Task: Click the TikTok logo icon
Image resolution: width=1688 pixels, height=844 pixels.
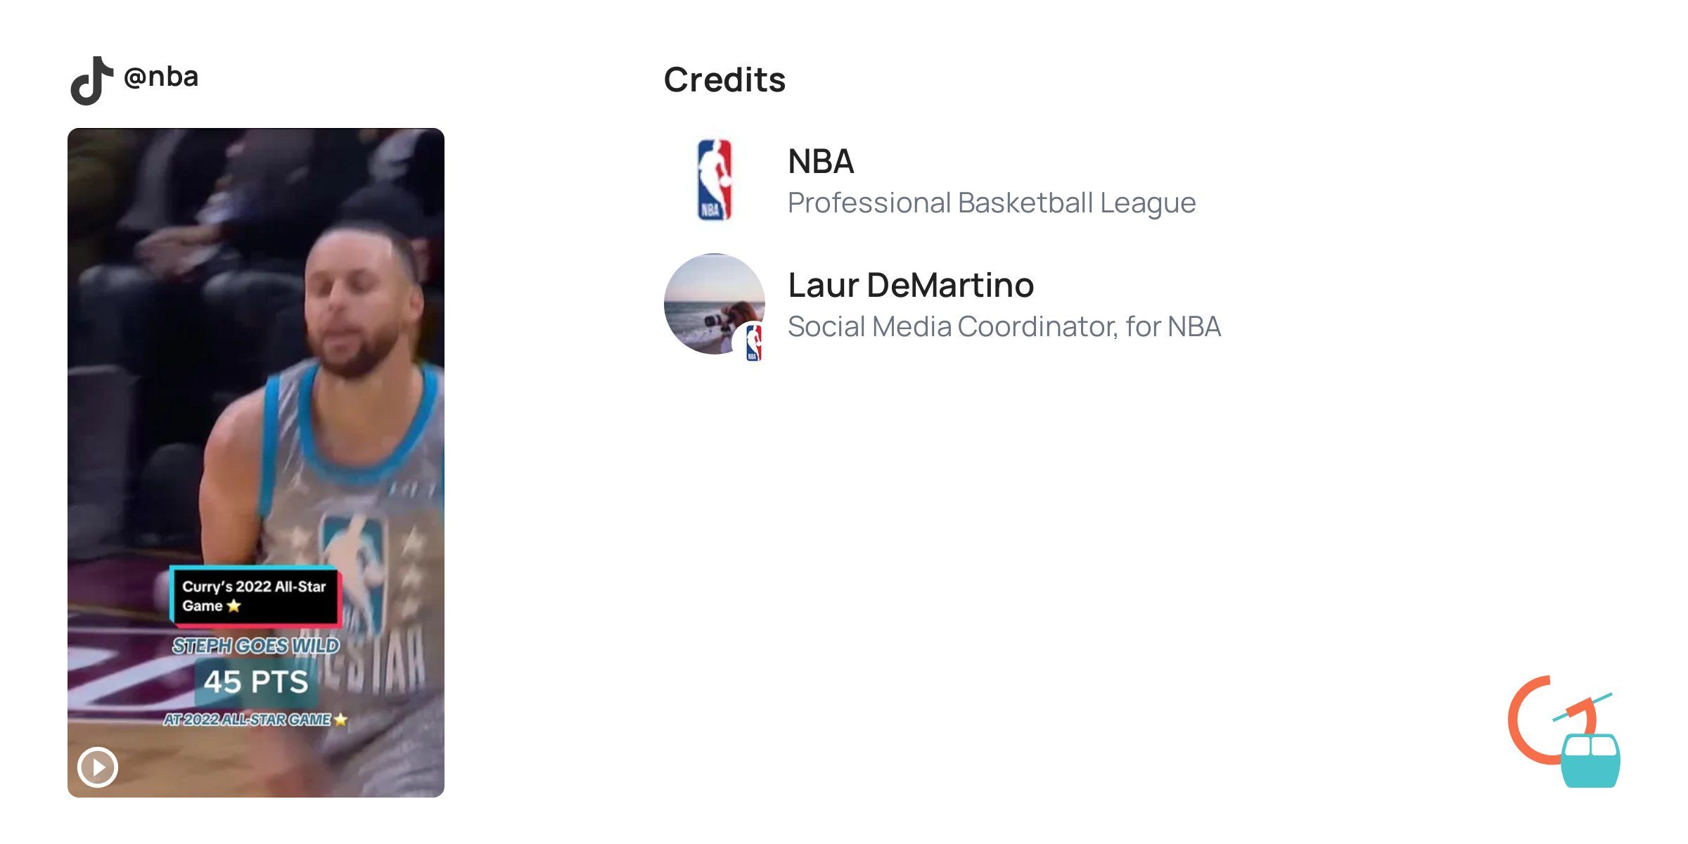Action: (92, 81)
